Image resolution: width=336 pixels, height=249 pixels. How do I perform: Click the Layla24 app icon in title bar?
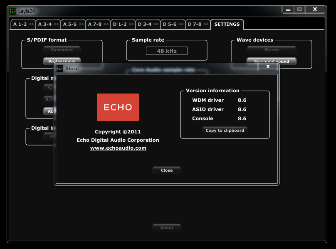coord(13,11)
